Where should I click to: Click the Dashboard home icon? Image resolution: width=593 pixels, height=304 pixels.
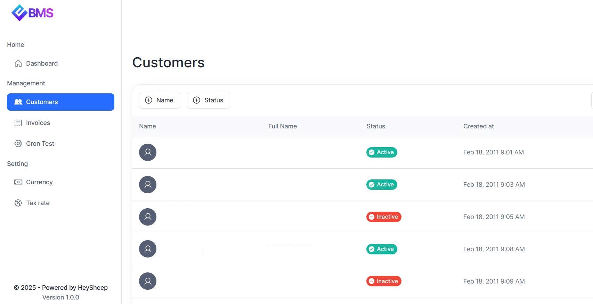click(x=18, y=64)
